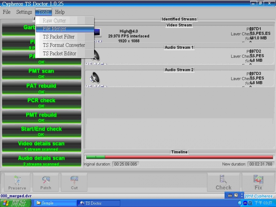Open the Help menu
This screenshot has height=207, width=276.
click(x=60, y=12)
